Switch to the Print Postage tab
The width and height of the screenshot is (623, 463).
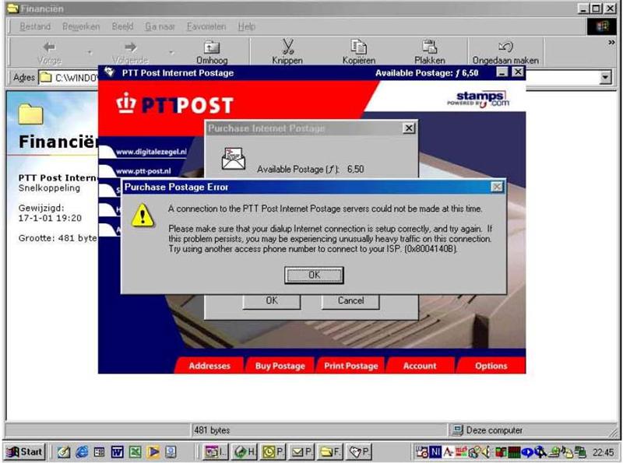click(x=351, y=366)
